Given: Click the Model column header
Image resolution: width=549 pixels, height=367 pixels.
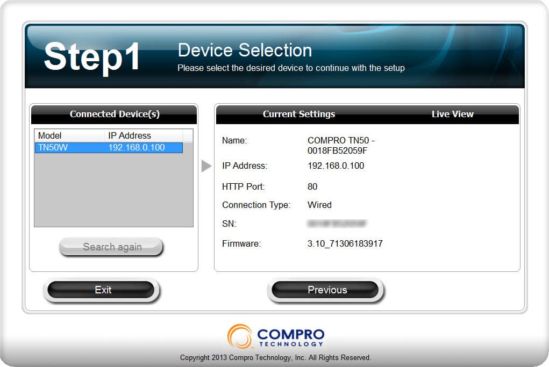Looking at the screenshot, I should [x=69, y=135].
